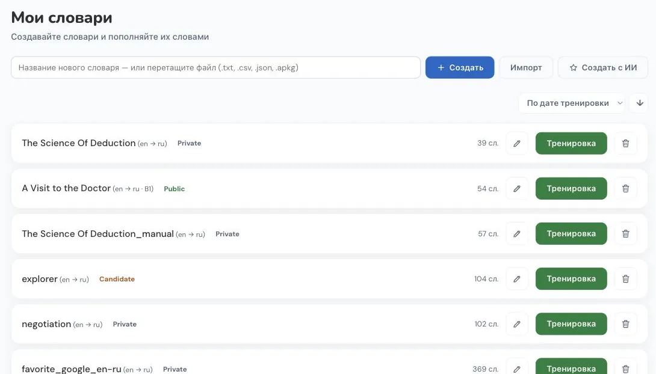The image size is (656, 374).
Task: Edit A Visit to the Doctor dictionary
Action: pyautogui.click(x=517, y=188)
